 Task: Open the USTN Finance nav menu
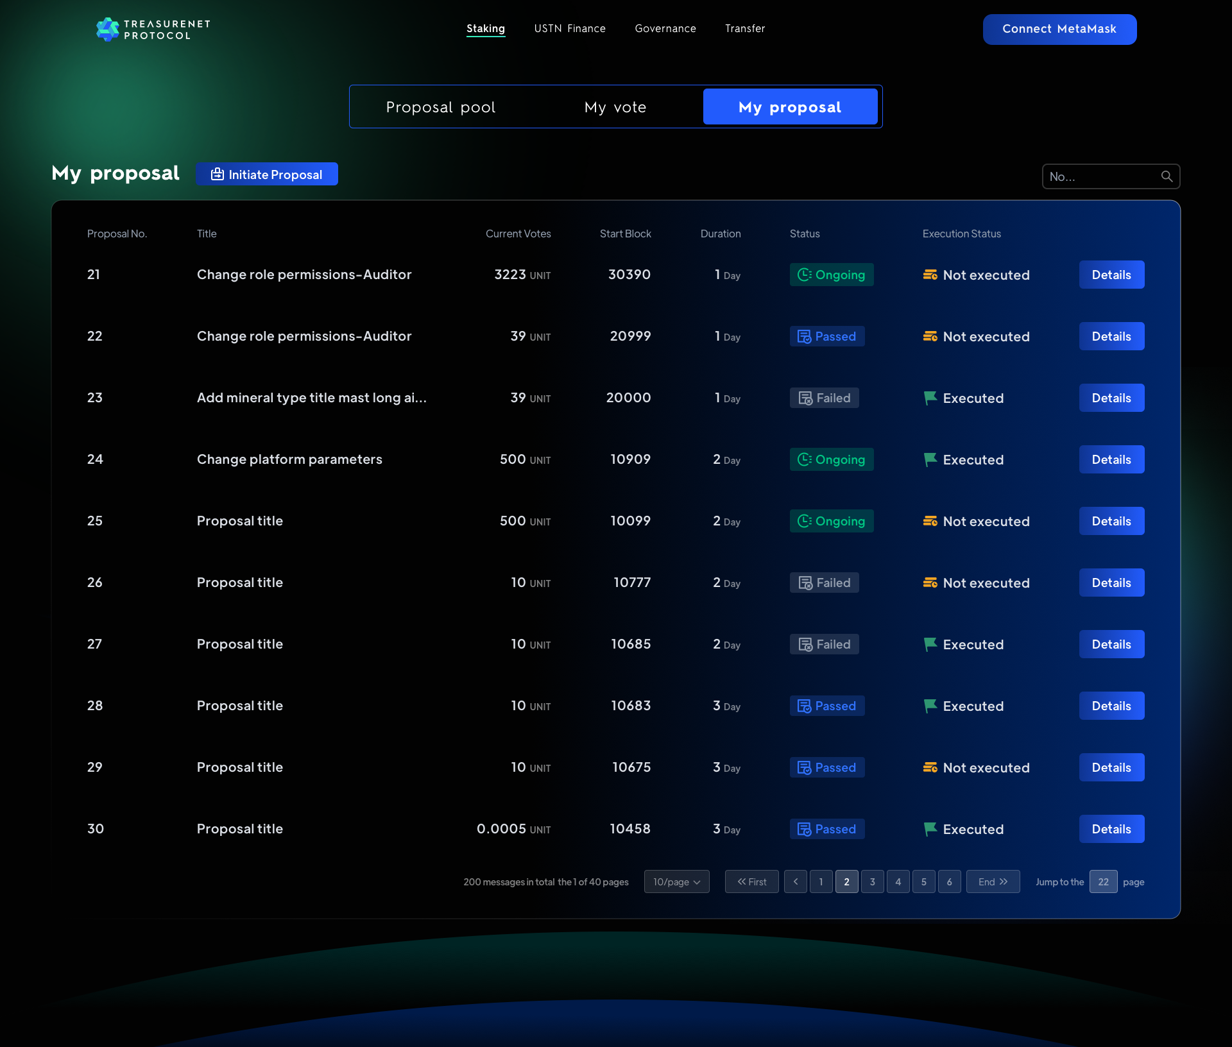pos(570,29)
